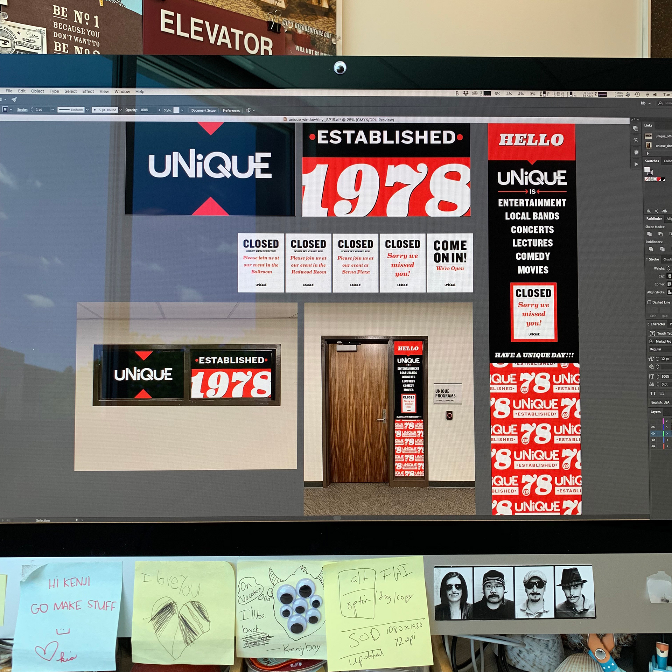Select the Touch Type tool button

tap(660, 333)
